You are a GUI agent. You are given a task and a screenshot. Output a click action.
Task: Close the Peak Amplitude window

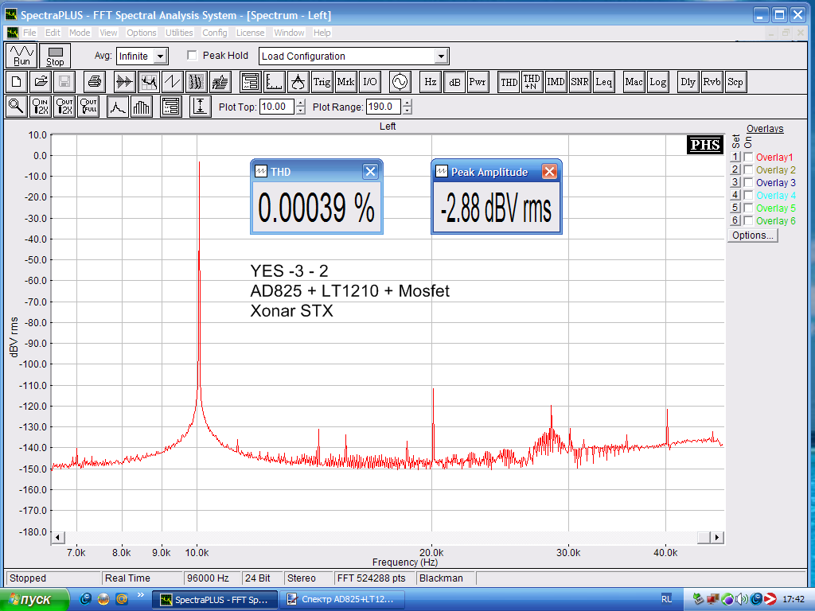pos(549,172)
